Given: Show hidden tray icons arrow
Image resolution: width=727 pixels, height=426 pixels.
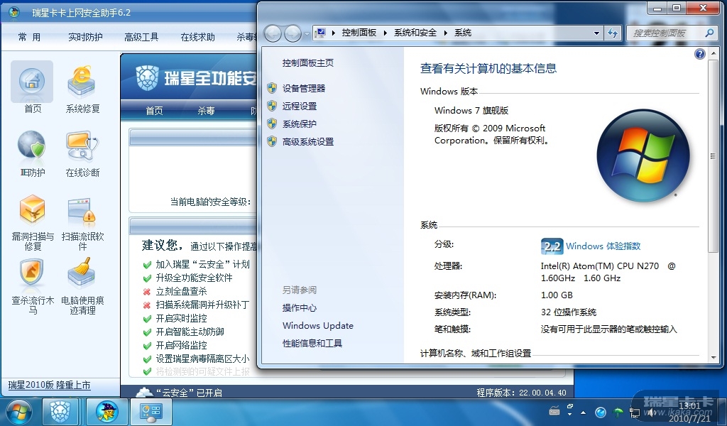Looking at the screenshot, I should 584,412.
